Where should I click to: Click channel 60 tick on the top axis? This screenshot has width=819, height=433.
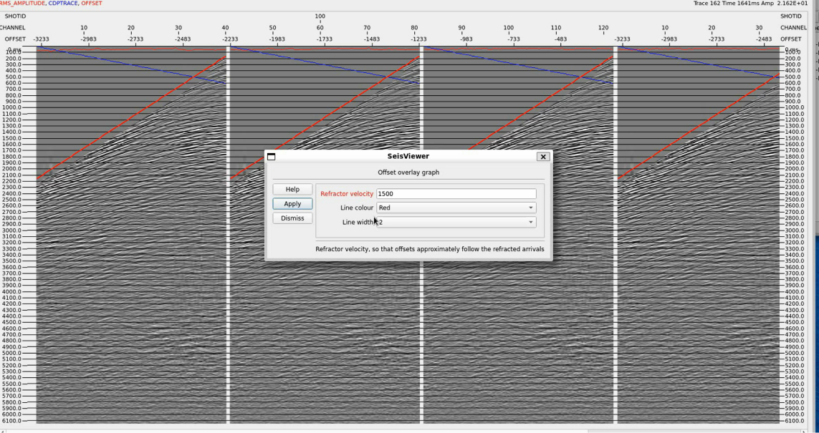(320, 27)
